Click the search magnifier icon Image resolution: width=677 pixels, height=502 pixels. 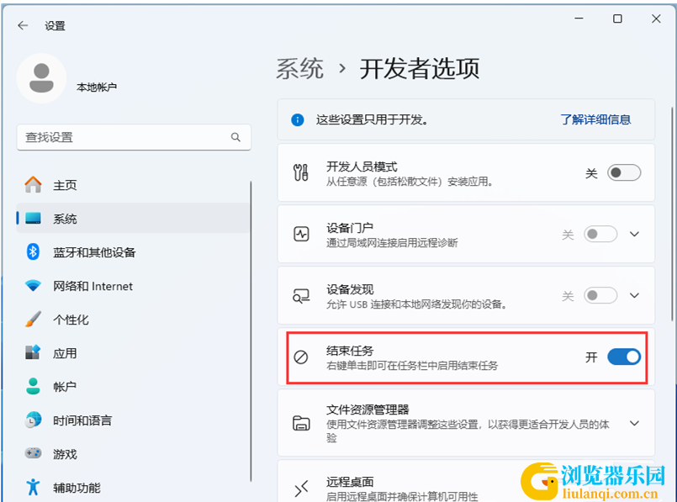(235, 137)
